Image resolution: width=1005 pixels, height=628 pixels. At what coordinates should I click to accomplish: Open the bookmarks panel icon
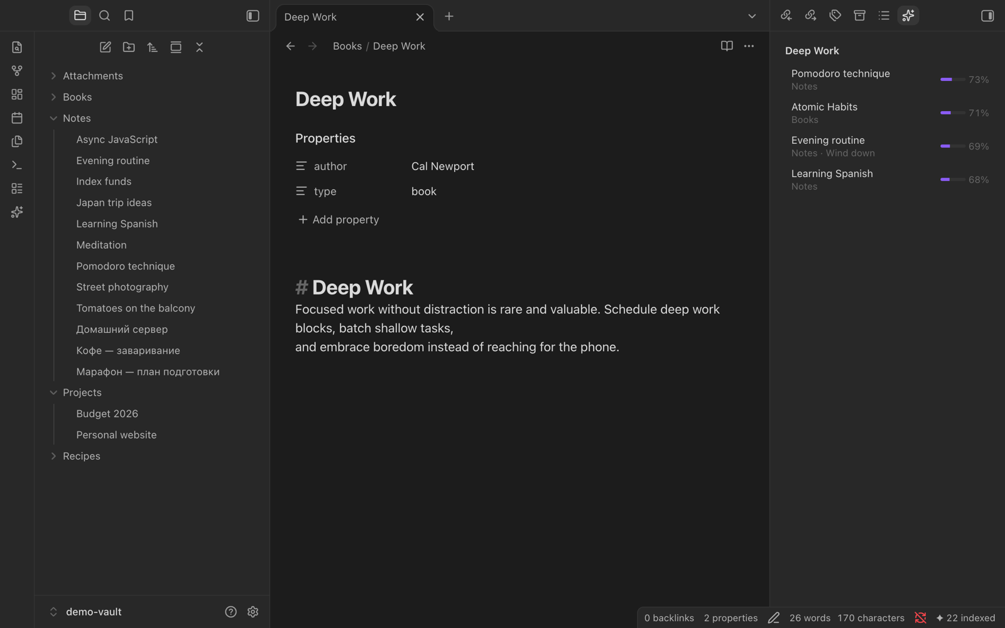pos(129,16)
